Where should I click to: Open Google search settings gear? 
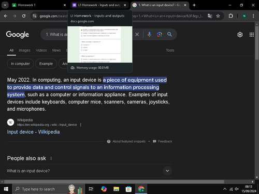[x=240, y=35]
